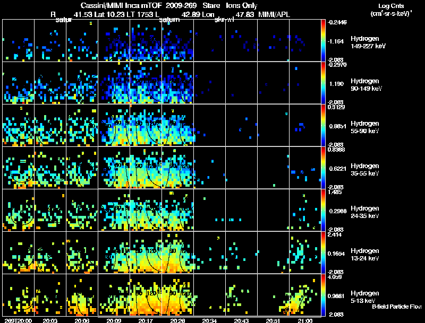
Task: Click the '-1.164' color scale value
Action: [x=336, y=41]
